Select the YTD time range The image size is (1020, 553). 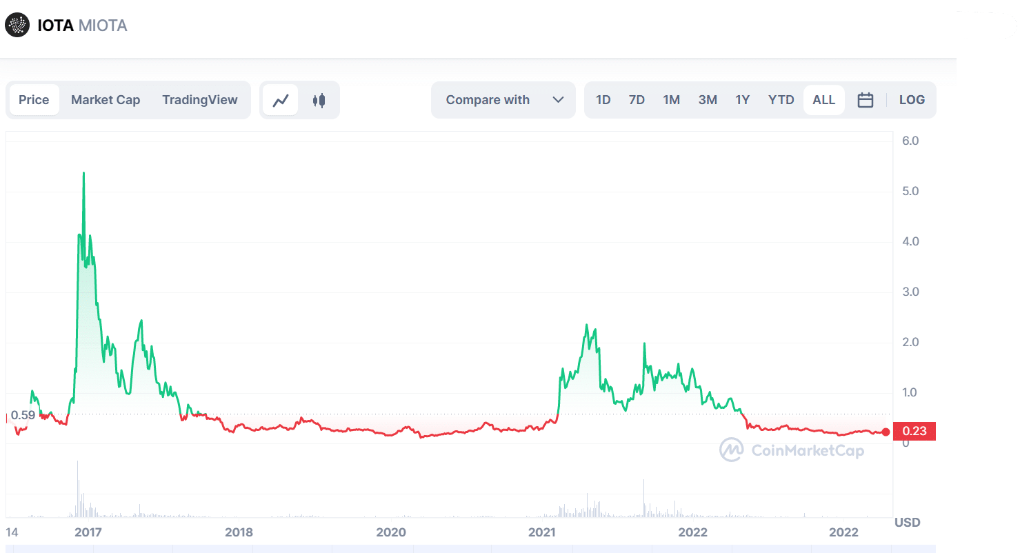pos(781,99)
